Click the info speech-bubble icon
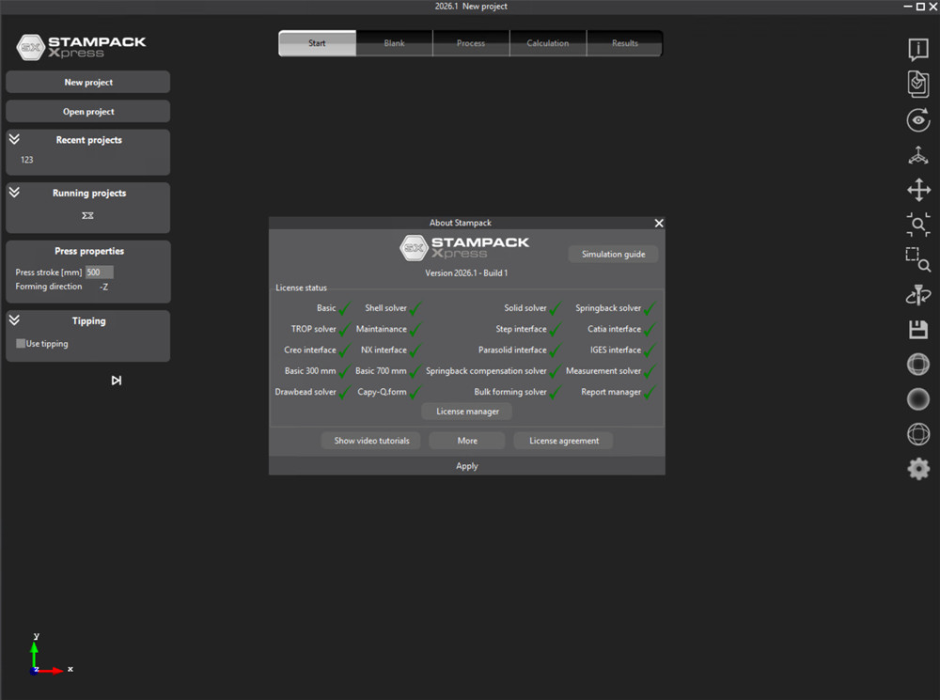 pos(917,49)
